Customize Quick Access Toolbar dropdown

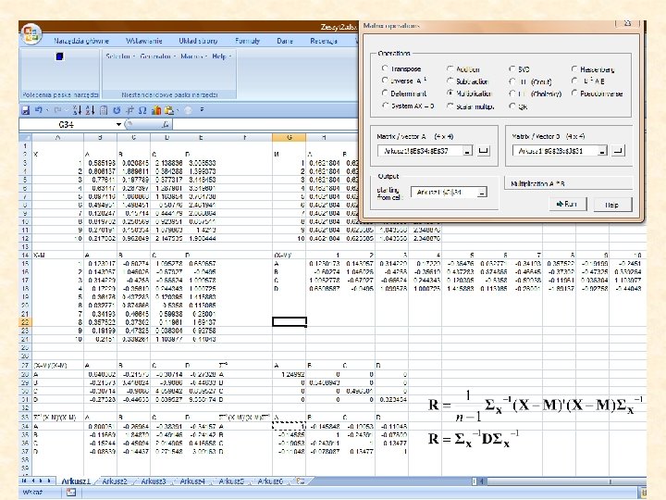(x=202, y=110)
